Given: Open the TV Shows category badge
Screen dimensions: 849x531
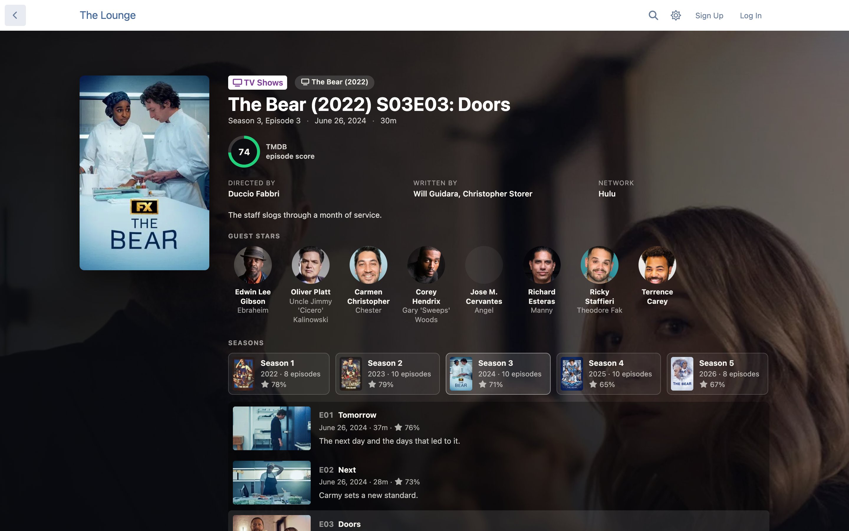Looking at the screenshot, I should (258, 83).
